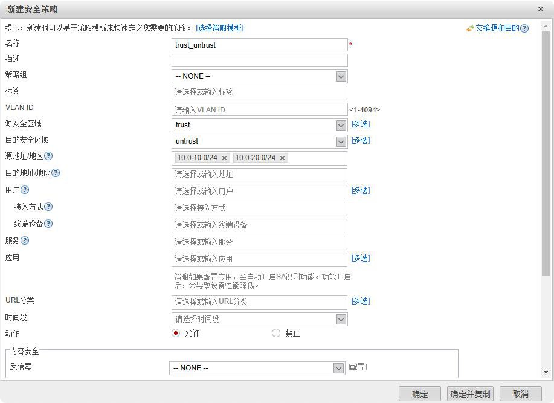The width and height of the screenshot is (554, 403).
Task: Click help icon beside 用户 label
Action: point(25,190)
